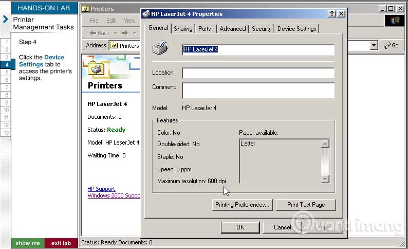The width and height of the screenshot is (408, 249).
Task: Maximize the Printers window
Action: 391,9
